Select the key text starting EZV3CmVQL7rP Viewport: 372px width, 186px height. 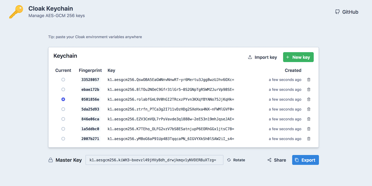171,119
